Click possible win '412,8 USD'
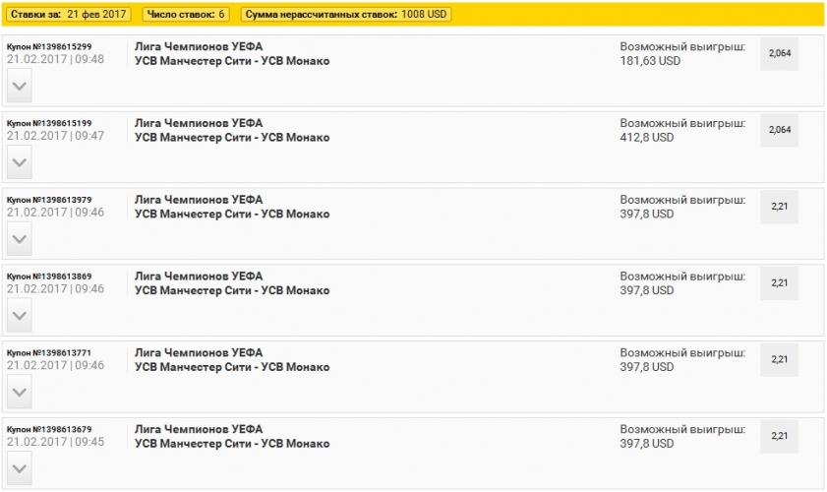Viewport: 827px width, 492px height. coord(647,137)
